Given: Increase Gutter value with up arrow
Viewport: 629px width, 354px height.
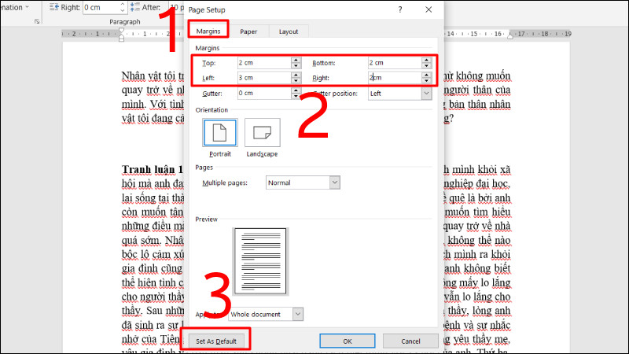Looking at the screenshot, I should pyautogui.click(x=296, y=90).
